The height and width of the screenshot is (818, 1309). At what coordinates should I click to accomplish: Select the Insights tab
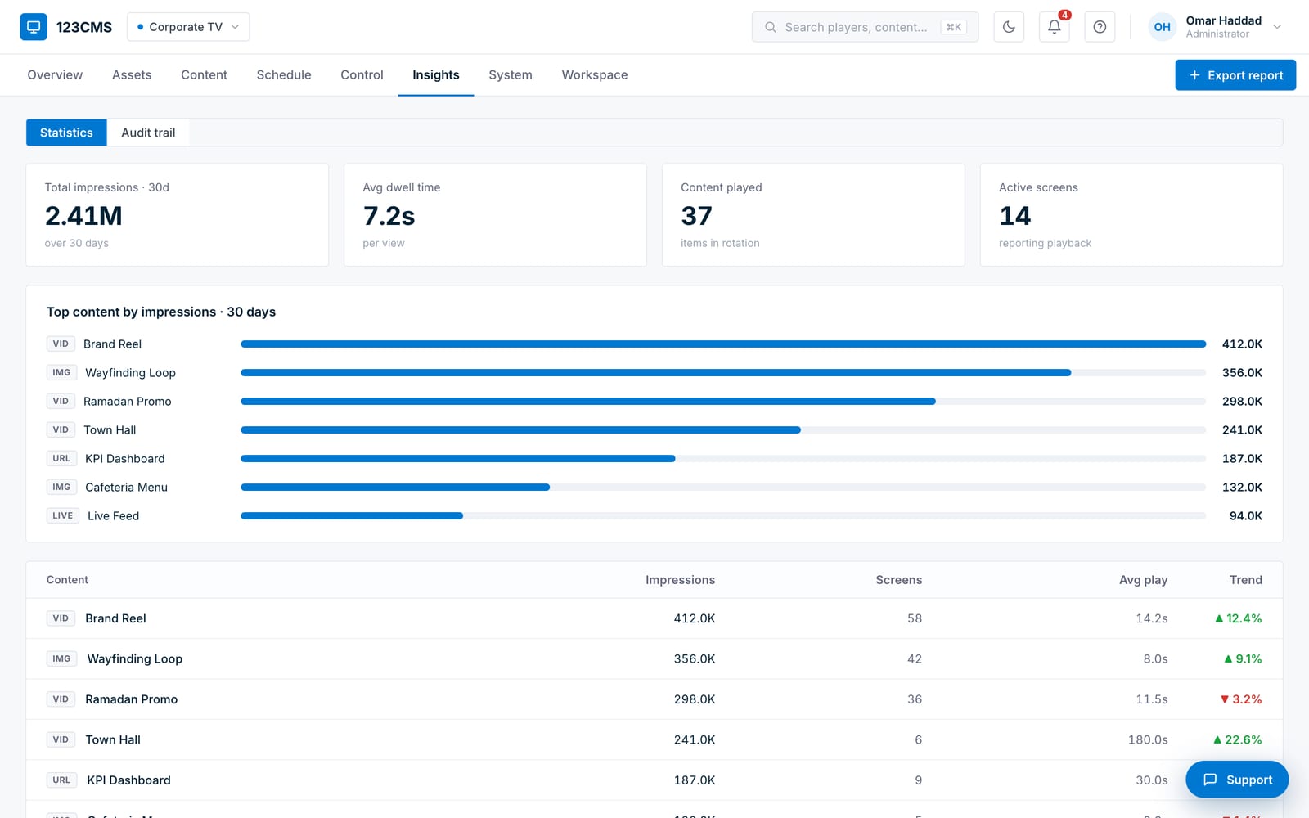(x=436, y=75)
